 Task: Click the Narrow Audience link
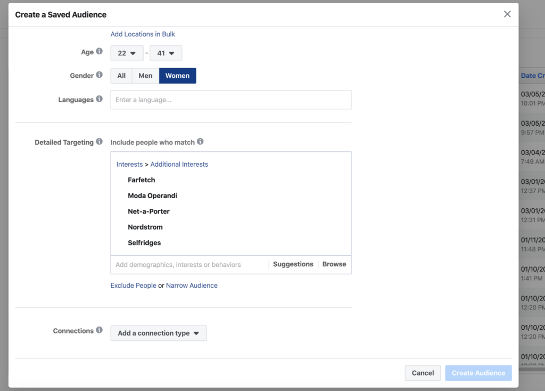pyautogui.click(x=192, y=286)
